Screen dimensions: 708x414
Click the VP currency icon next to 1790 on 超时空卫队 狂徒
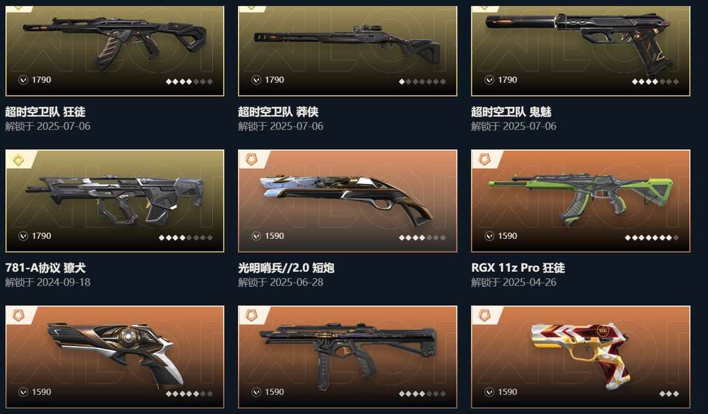pos(23,80)
